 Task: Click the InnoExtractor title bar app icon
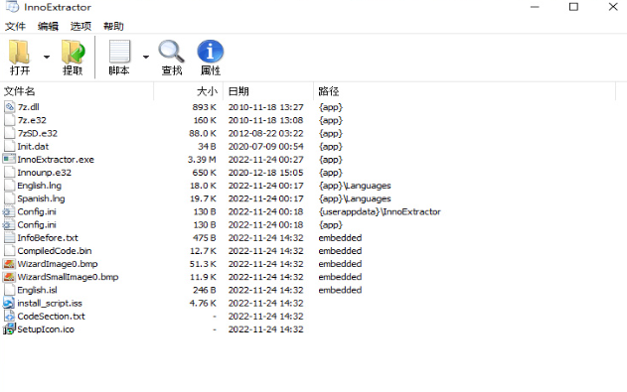click(x=12, y=7)
